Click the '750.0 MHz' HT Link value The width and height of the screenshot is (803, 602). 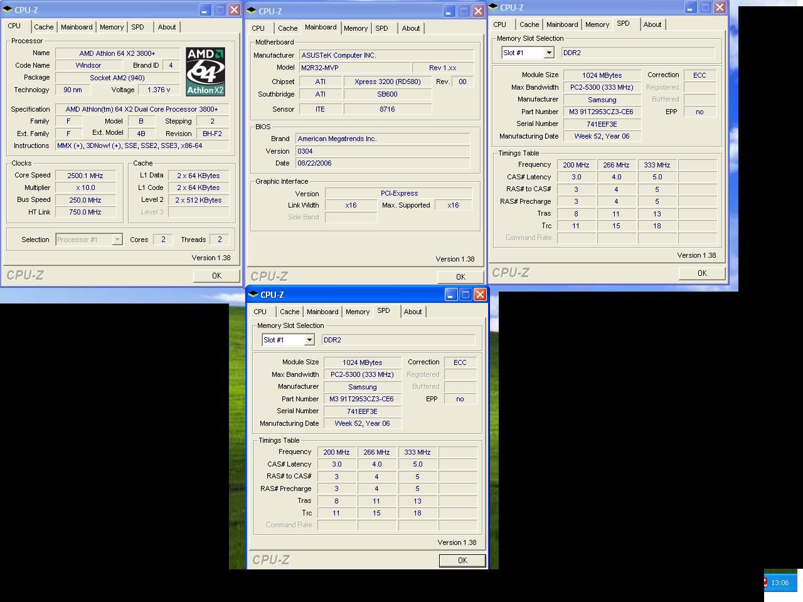click(x=85, y=212)
